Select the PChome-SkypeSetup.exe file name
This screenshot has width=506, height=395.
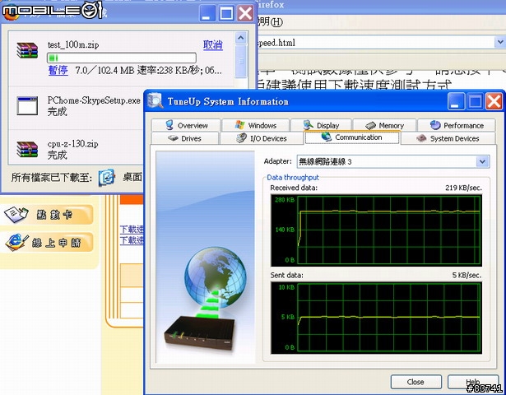point(94,100)
